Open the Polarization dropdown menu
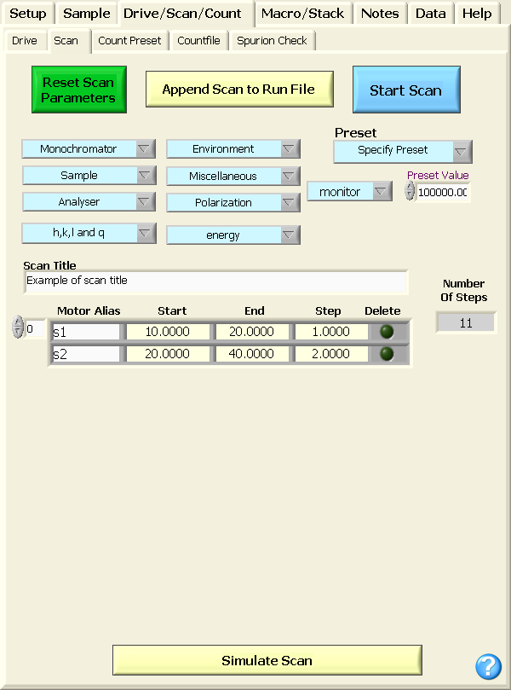 click(x=233, y=203)
